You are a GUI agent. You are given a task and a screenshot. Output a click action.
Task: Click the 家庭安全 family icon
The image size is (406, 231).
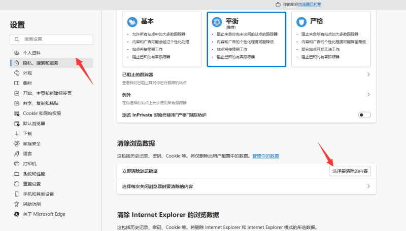[17, 143]
